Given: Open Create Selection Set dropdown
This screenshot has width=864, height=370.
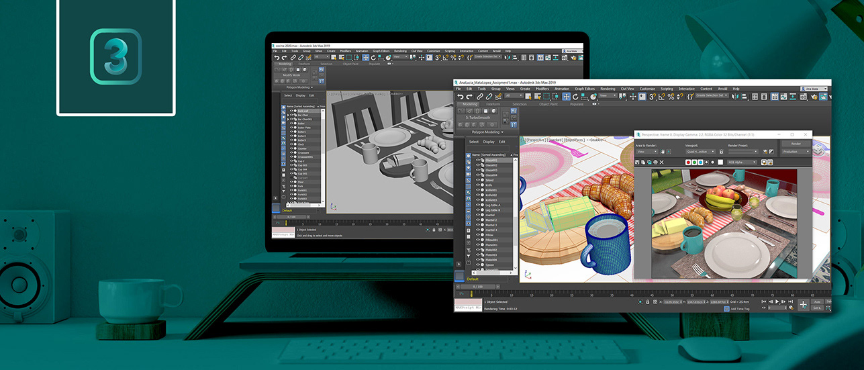Looking at the screenshot, I should (x=712, y=95).
